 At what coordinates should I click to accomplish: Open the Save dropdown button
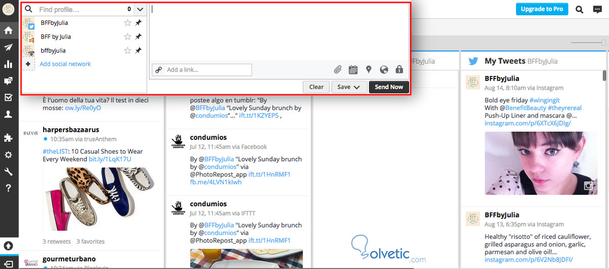tap(349, 87)
